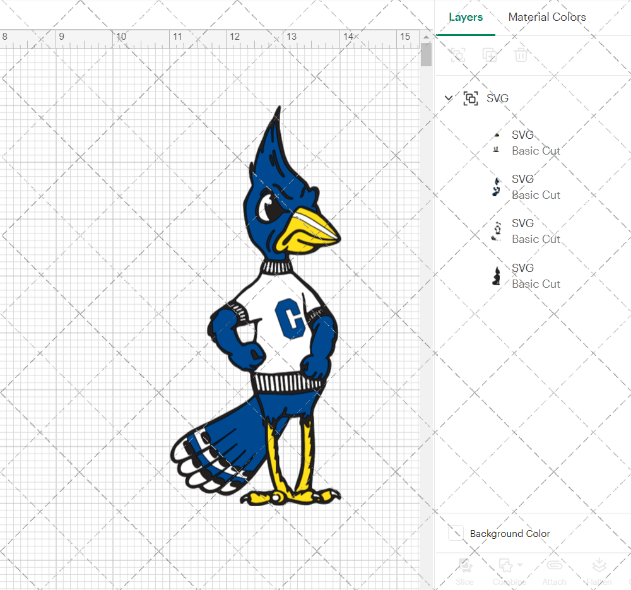Select the second SVG Basic Cut blue layer thumbnail
Image resolution: width=631 pixels, height=590 pixels.
[497, 187]
